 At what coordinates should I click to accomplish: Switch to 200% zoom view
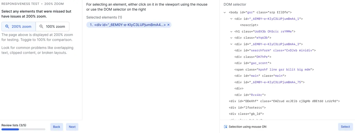(x=18, y=27)
